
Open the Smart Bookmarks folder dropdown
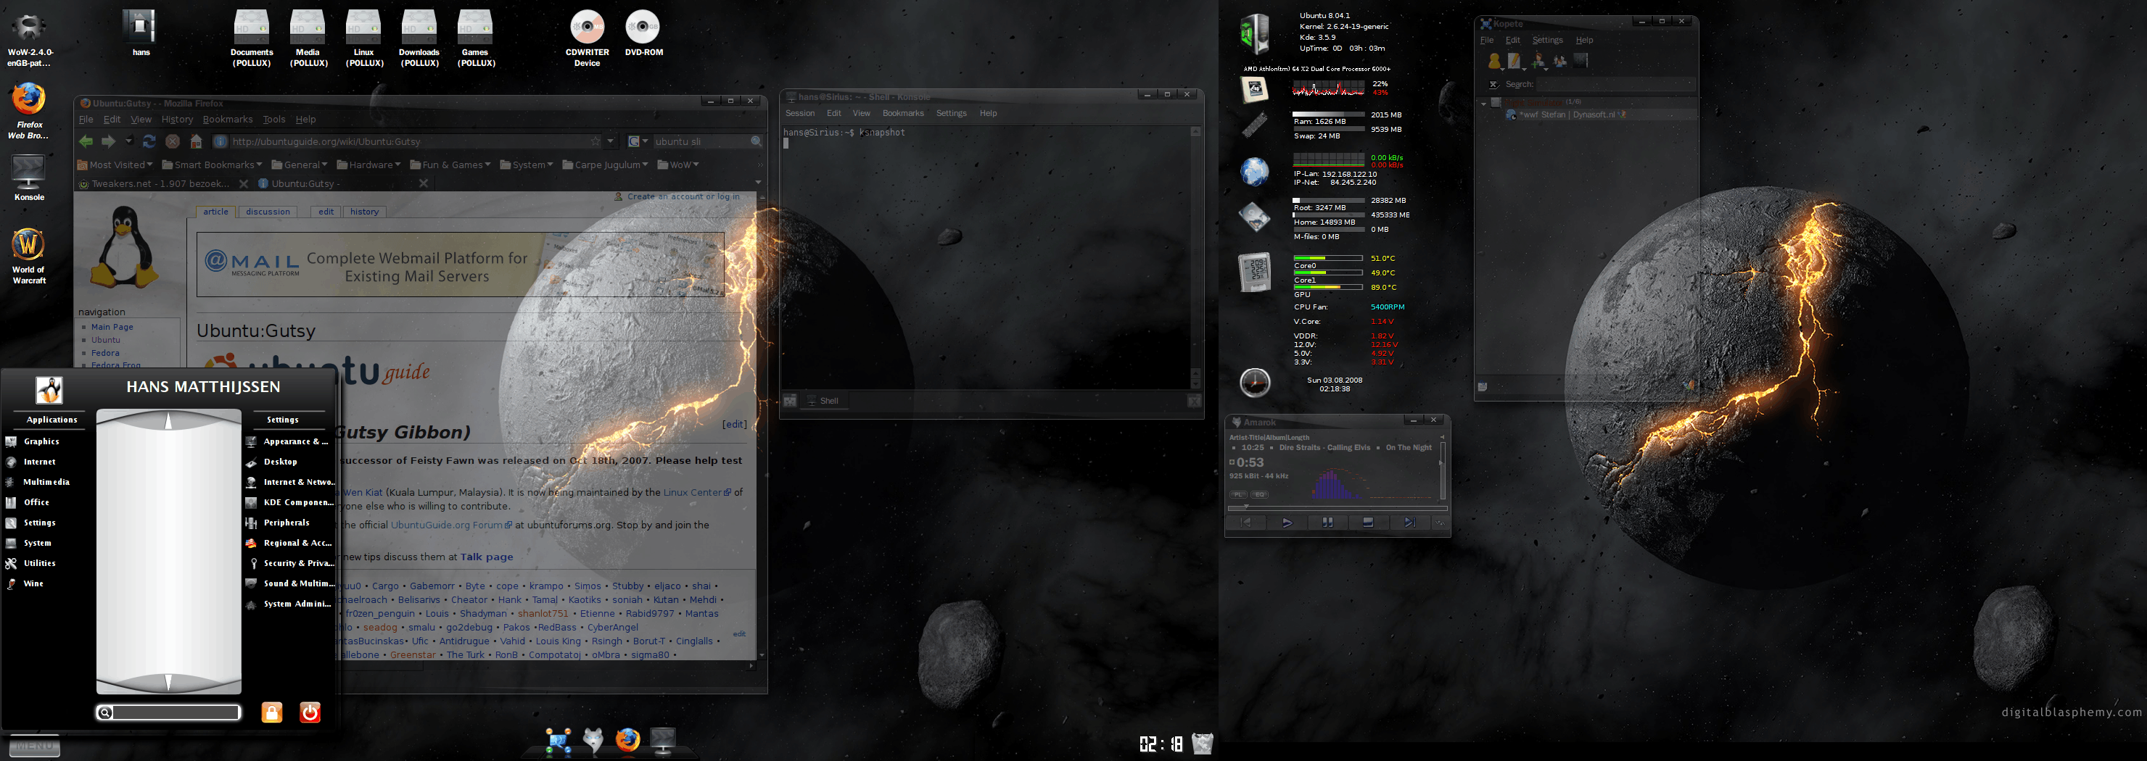(212, 165)
